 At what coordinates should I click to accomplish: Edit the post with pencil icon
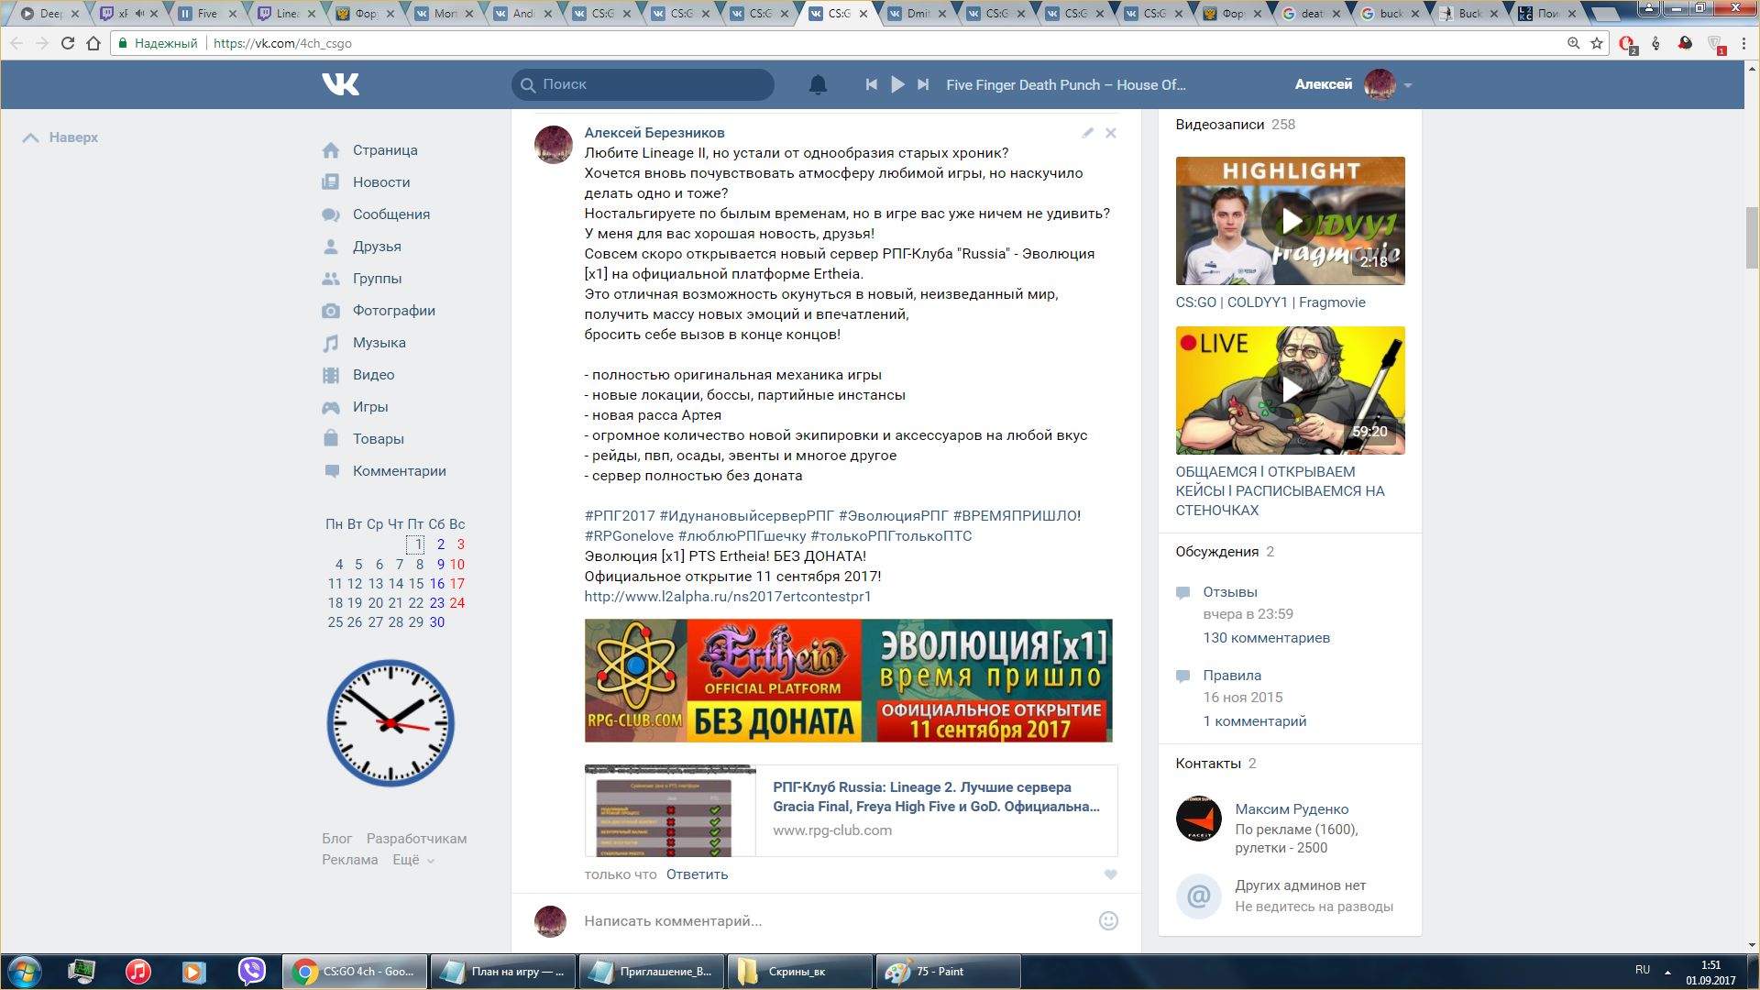[1087, 133]
